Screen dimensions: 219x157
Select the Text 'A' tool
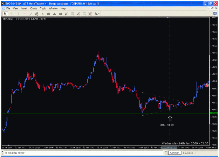43,14
